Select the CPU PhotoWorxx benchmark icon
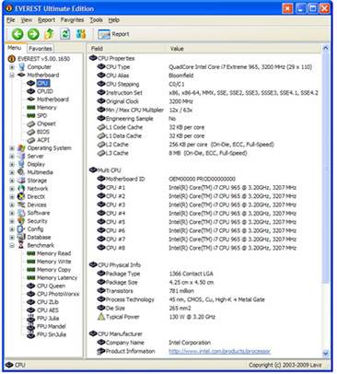Image resolution: width=337 pixels, height=374 pixels. (30, 294)
